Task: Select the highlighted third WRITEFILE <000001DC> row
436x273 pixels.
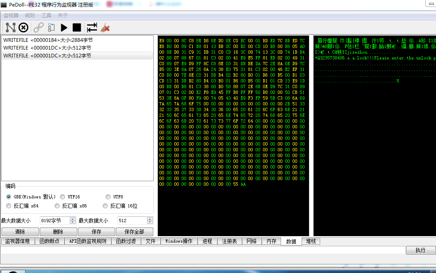Action: pos(77,55)
